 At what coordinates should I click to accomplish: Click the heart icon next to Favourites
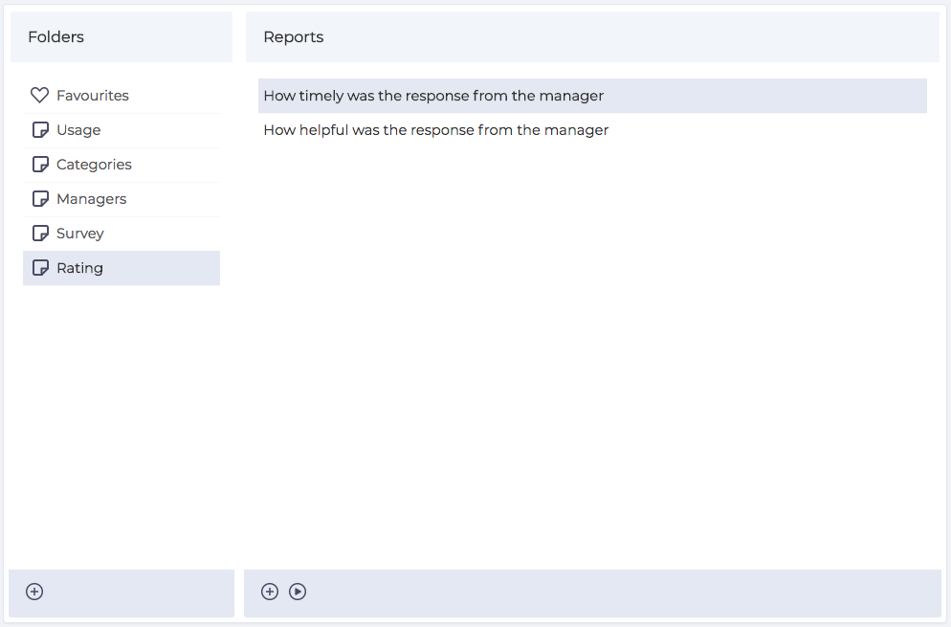[x=38, y=95]
